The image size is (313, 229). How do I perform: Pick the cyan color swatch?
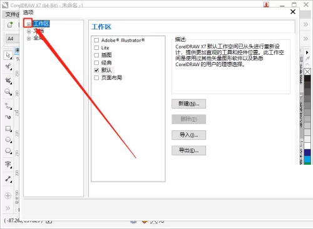tap(307, 159)
